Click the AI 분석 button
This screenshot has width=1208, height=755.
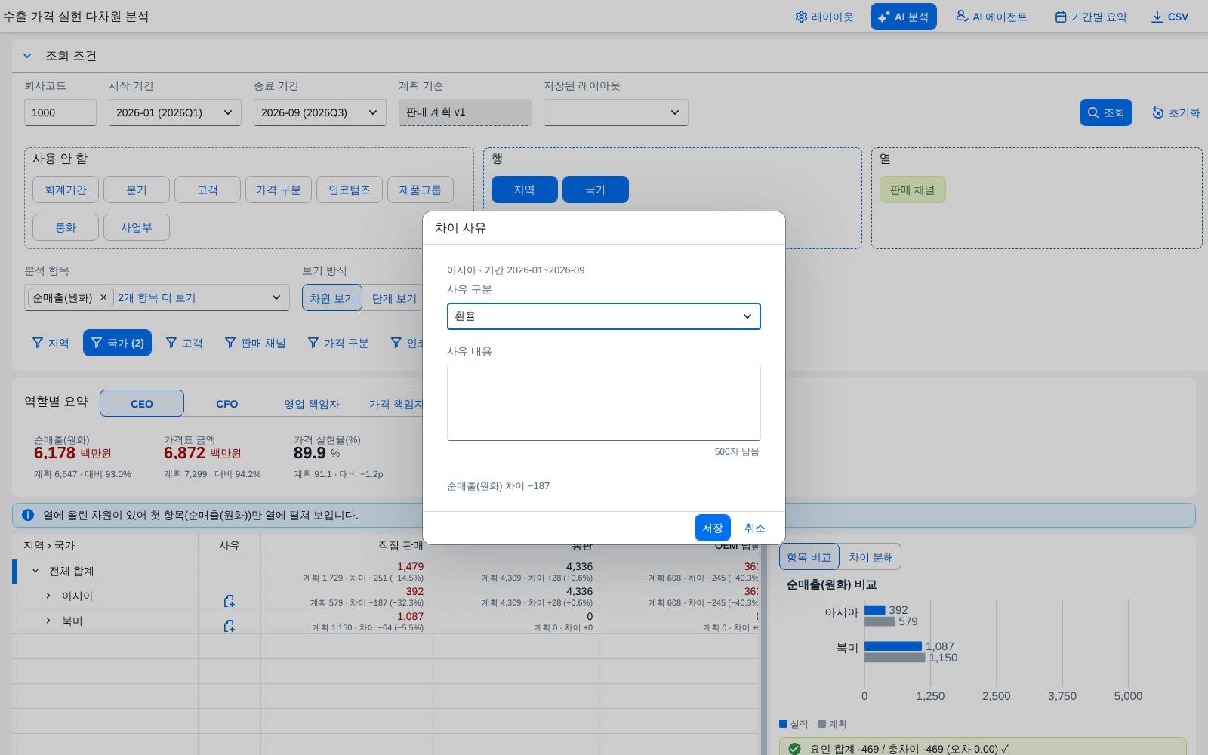coord(903,17)
